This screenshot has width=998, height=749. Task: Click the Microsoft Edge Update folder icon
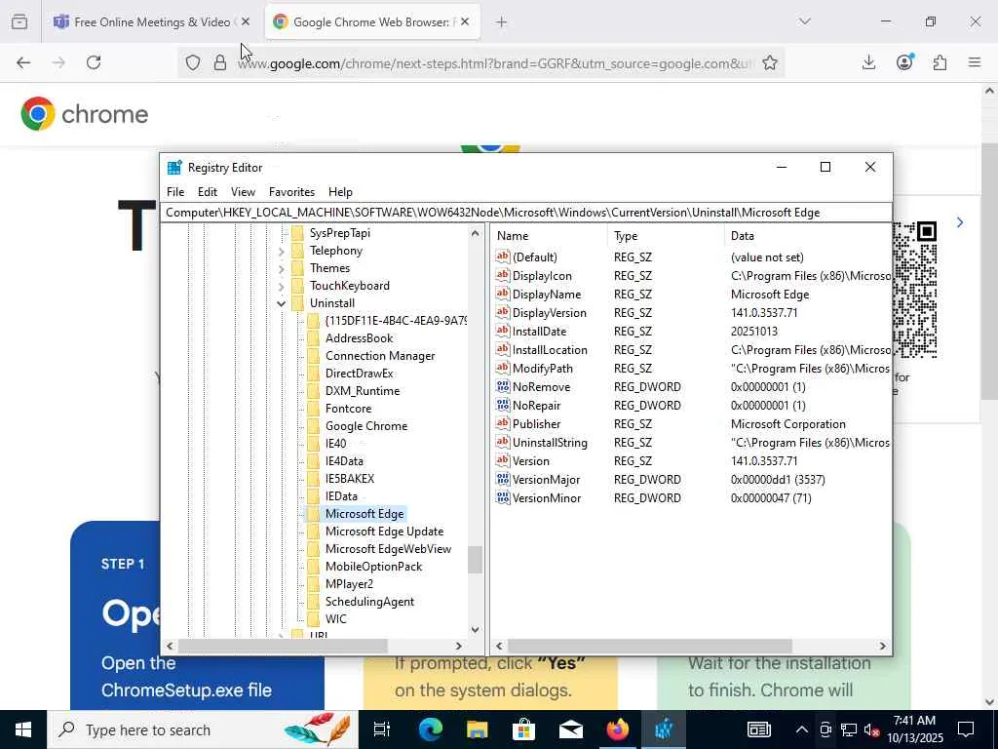pyautogui.click(x=313, y=532)
